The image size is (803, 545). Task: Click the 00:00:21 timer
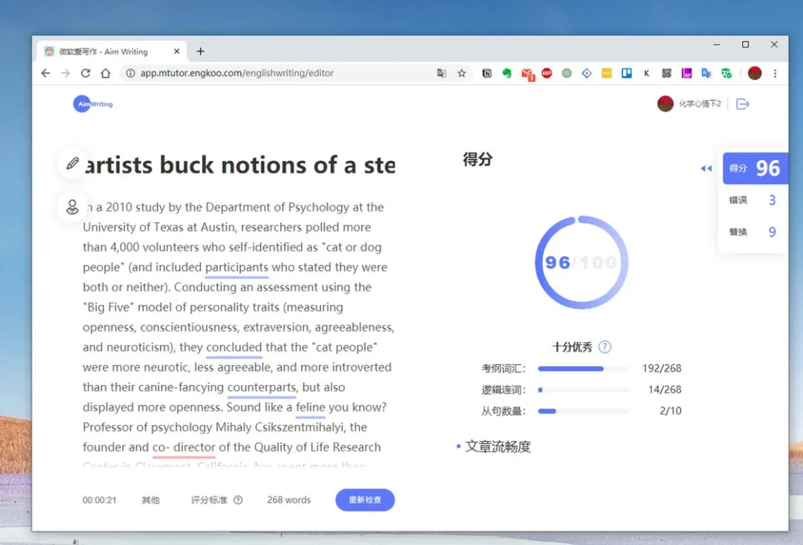pos(100,500)
